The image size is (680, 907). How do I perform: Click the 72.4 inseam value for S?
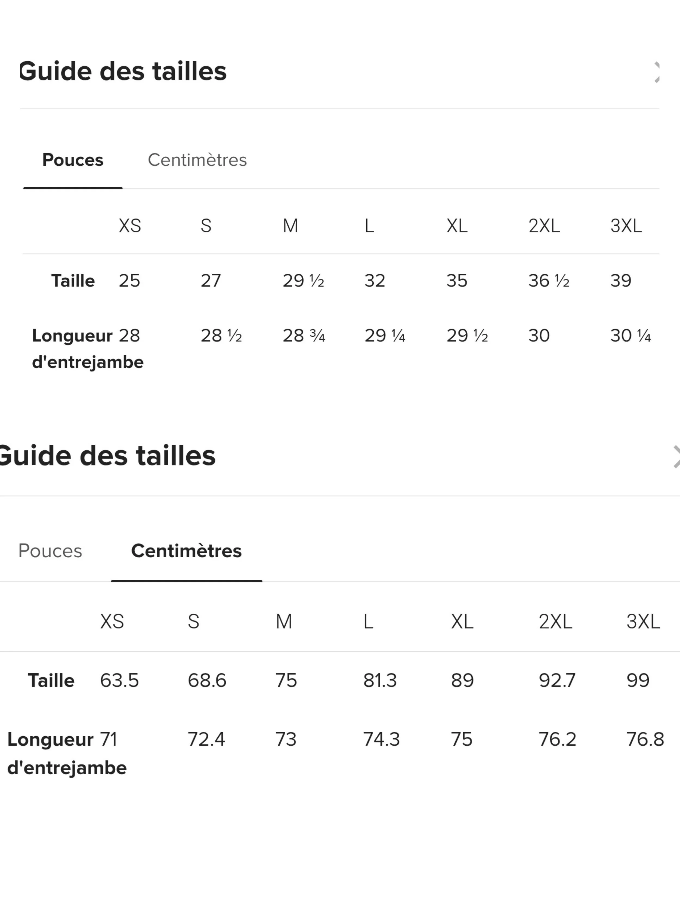click(206, 740)
